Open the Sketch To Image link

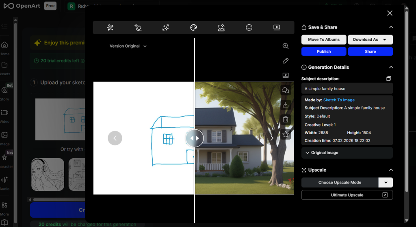click(x=339, y=100)
